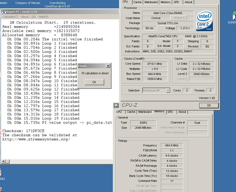236x192 pixels.
Task: Click the Super PI / mod1.5 XS title bar
Action: click(60, 12)
